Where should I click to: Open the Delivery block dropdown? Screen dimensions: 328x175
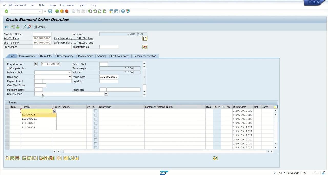pyautogui.click(x=70, y=73)
